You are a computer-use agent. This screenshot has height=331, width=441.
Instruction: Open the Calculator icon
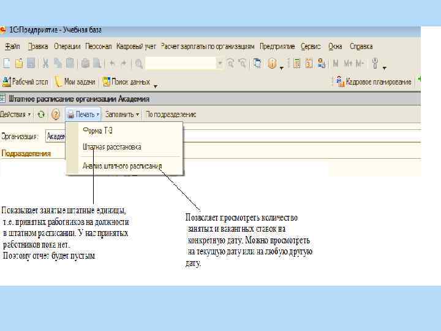click(296, 63)
